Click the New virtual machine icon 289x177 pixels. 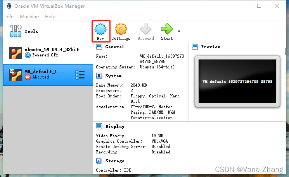click(100, 29)
